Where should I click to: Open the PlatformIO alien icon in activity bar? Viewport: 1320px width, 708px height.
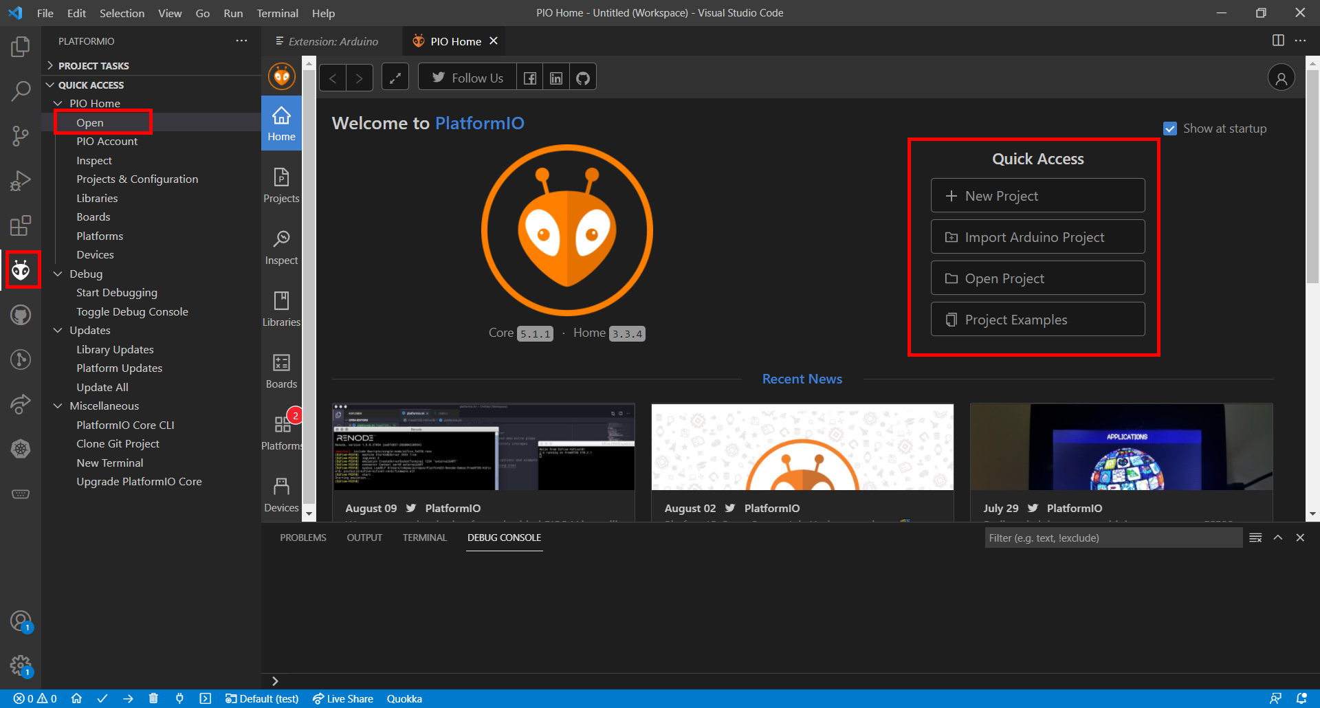coord(21,269)
